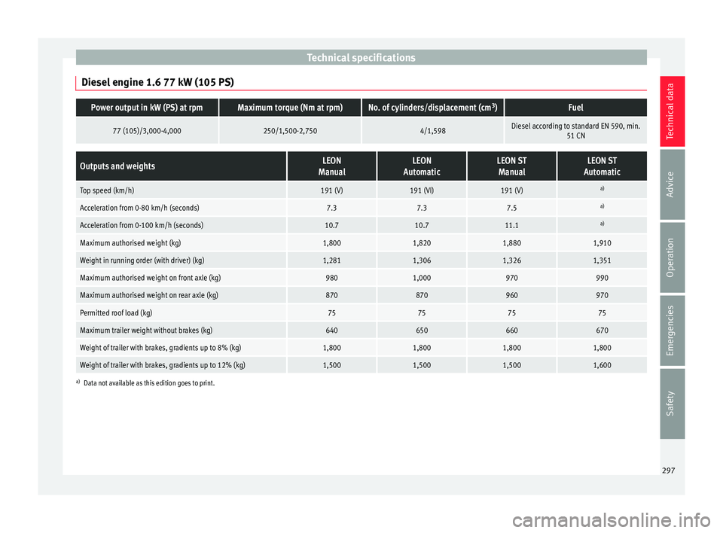Click trailer with brakes gradients up to 8% label
This screenshot has height=533, width=723.
160,348
